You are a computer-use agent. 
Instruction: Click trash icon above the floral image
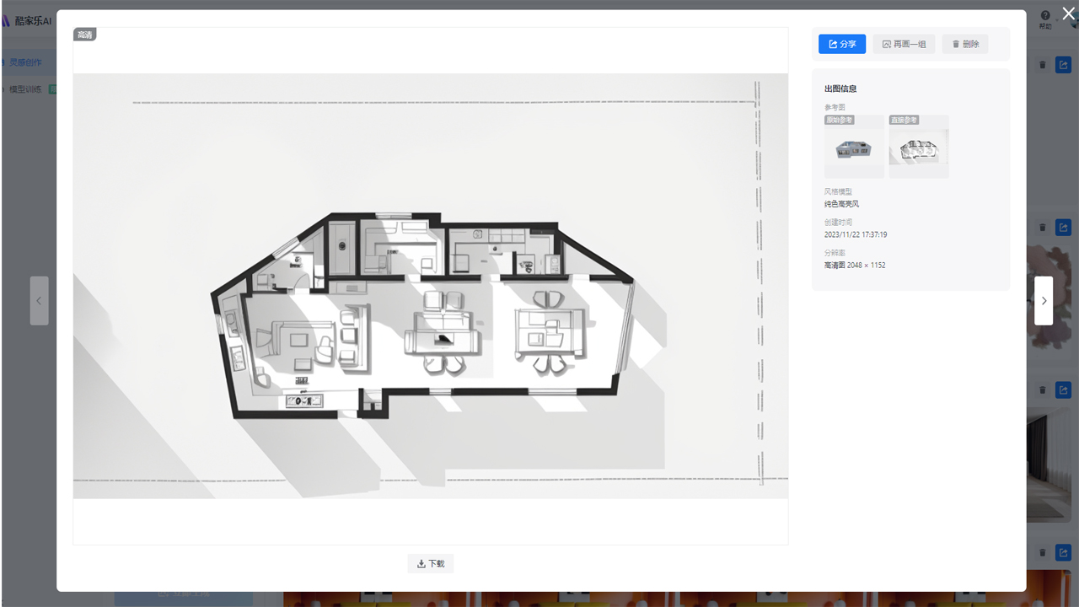tap(1043, 228)
